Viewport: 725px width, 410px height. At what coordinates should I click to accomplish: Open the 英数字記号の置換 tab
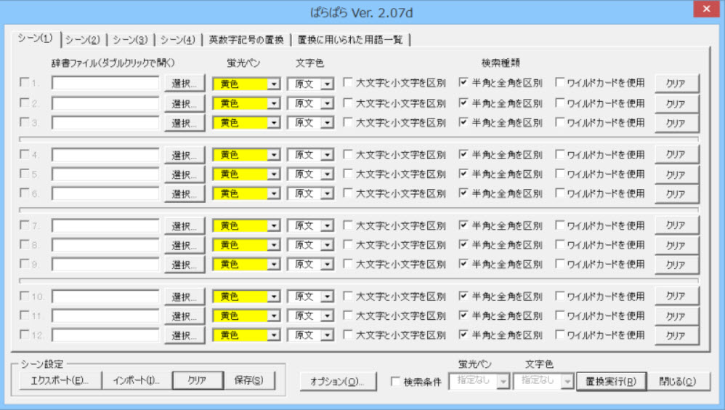[x=245, y=39]
